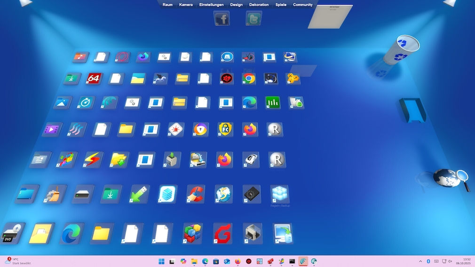Viewport: 475px width, 267px height.
Task: Click the blue tray object on the right wall
Action: click(412, 110)
